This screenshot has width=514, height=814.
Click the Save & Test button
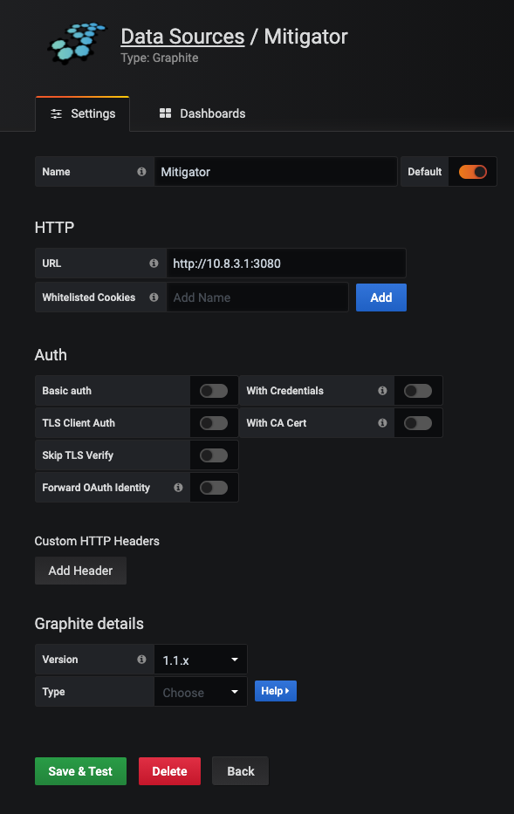click(80, 771)
